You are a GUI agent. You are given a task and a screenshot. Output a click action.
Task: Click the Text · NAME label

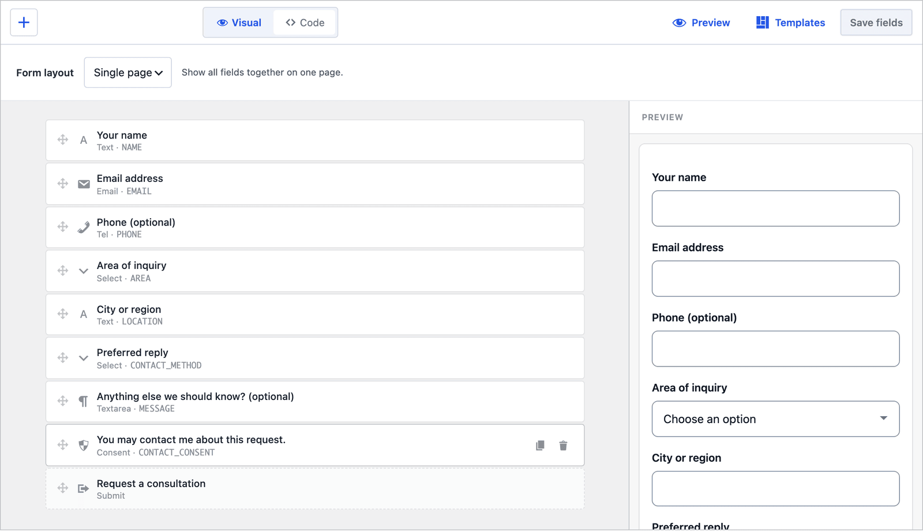(119, 148)
